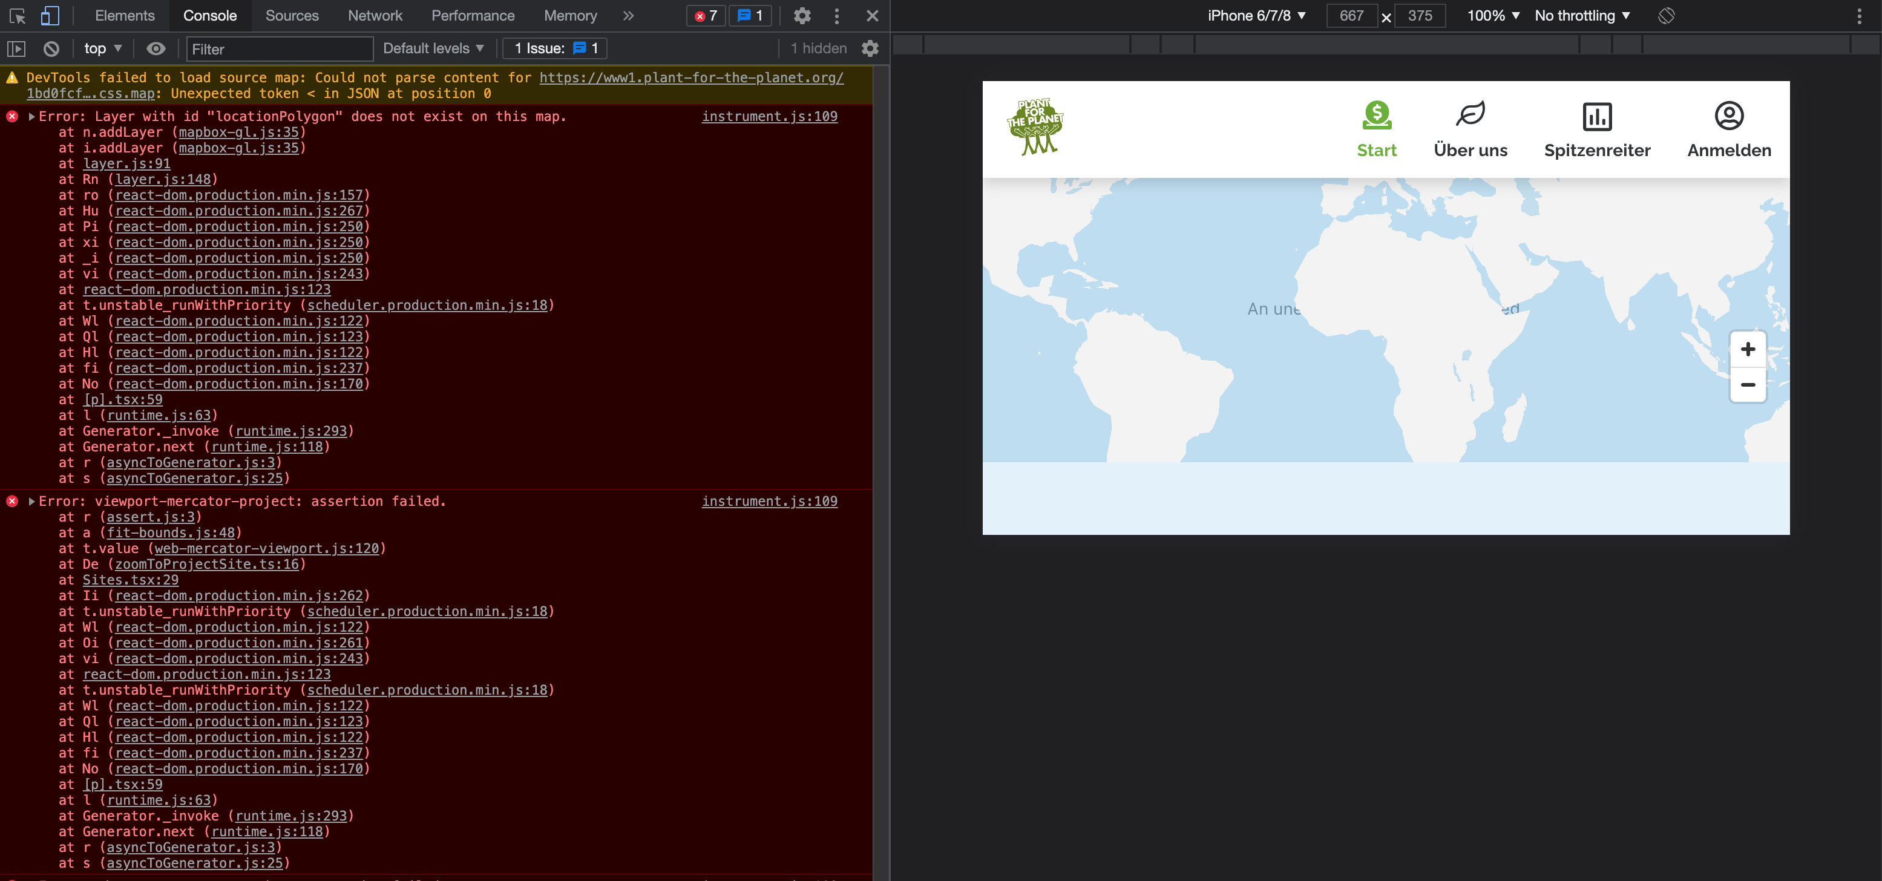This screenshot has height=881, width=1882.
Task: Clear the console with the ban icon
Action: tap(50, 48)
